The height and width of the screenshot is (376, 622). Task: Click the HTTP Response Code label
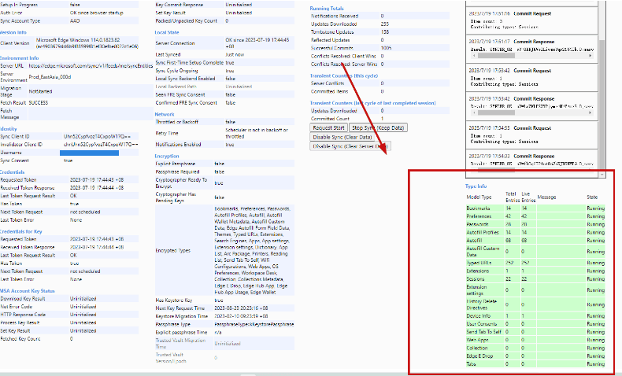click(x=23, y=315)
